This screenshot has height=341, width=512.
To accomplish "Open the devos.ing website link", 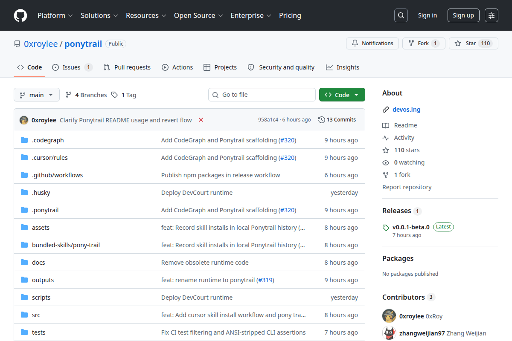I will click(x=406, y=110).
